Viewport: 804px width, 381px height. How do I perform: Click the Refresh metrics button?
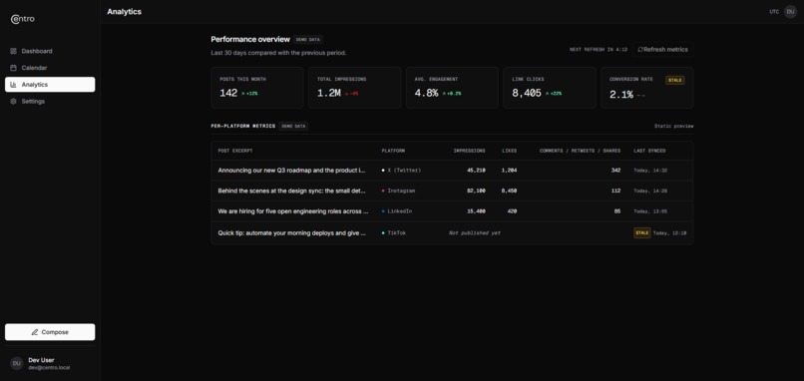pyautogui.click(x=662, y=50)
